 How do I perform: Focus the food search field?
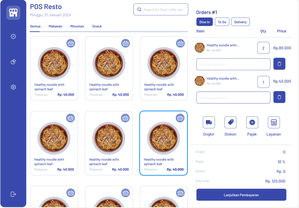pyautogui.click(x=161, y=10)
